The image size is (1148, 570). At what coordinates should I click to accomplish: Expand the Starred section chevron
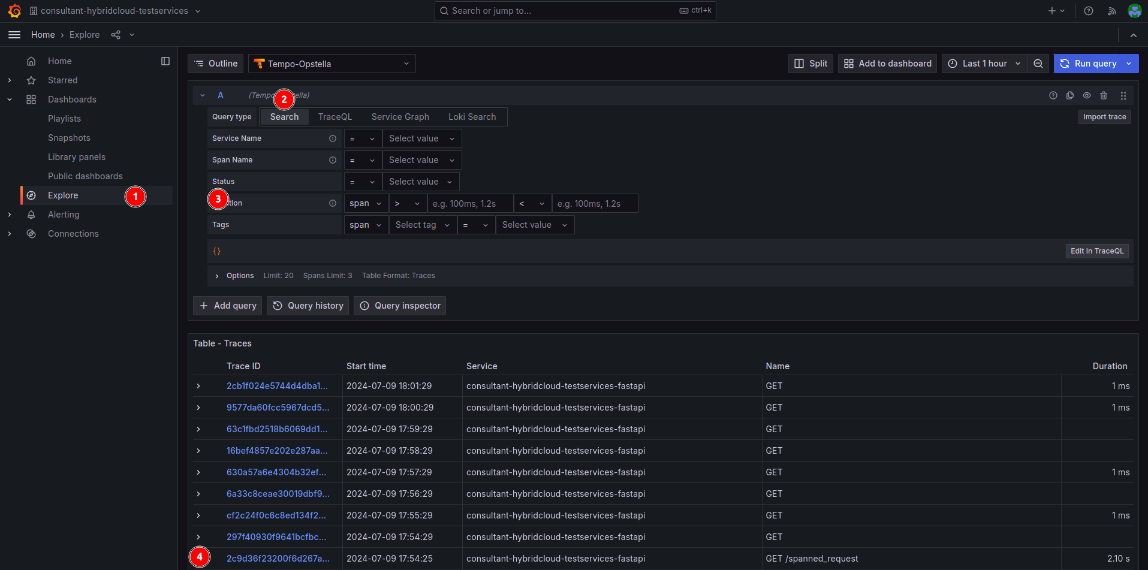[10, 80]
